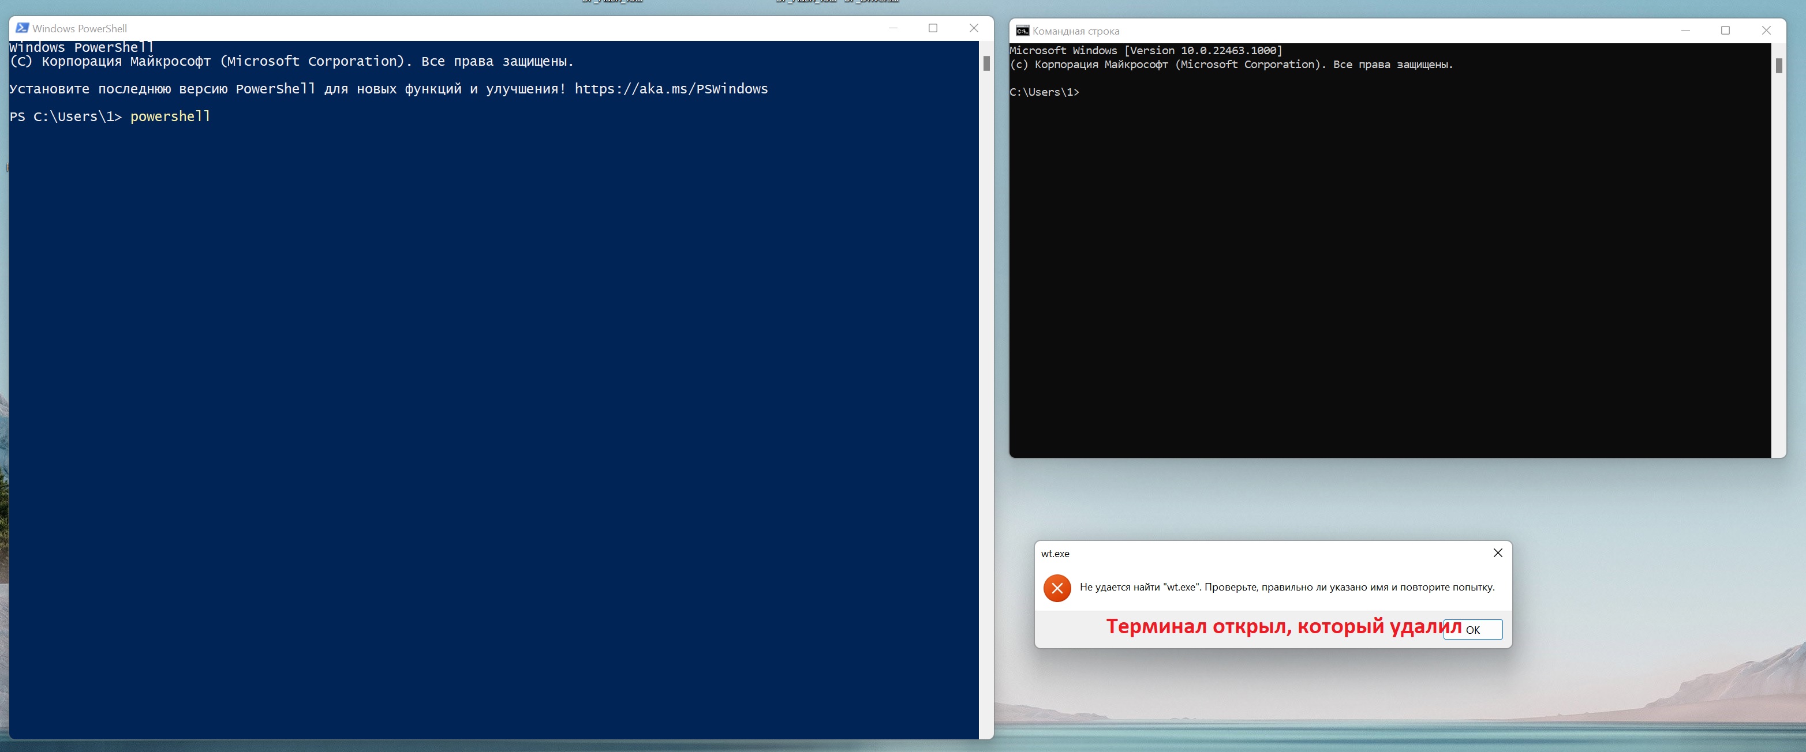Image resolution: width=1806 pixels, height=752 pixels.
Task: Close the Windows PowerShell window
Action: (x=973, y=28)
